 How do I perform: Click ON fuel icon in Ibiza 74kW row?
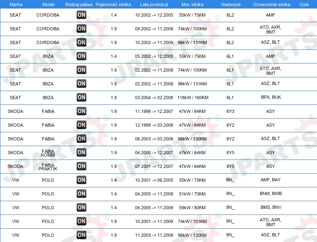point(81,70)
